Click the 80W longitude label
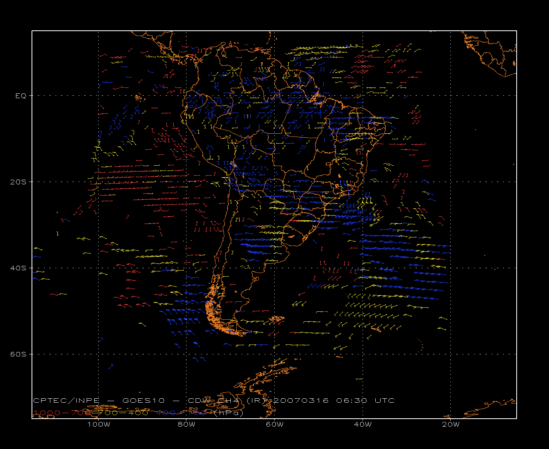The height and width of the screenshot is (449, 549). tap(186, 424)
